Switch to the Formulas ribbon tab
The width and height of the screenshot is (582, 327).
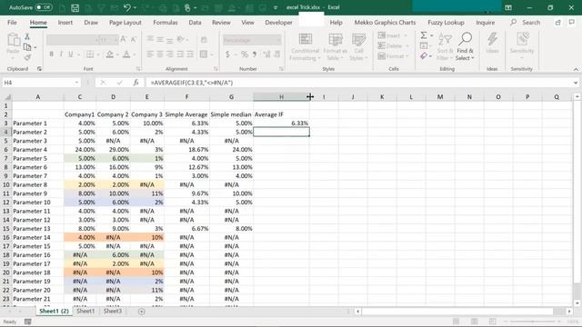coord(166,23)
